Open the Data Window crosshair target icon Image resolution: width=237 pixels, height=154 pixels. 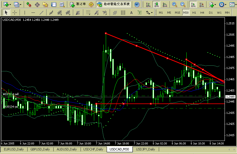37,4
